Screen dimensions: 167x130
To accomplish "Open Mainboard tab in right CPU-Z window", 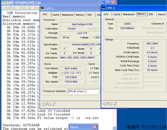I will click(129, 14).
